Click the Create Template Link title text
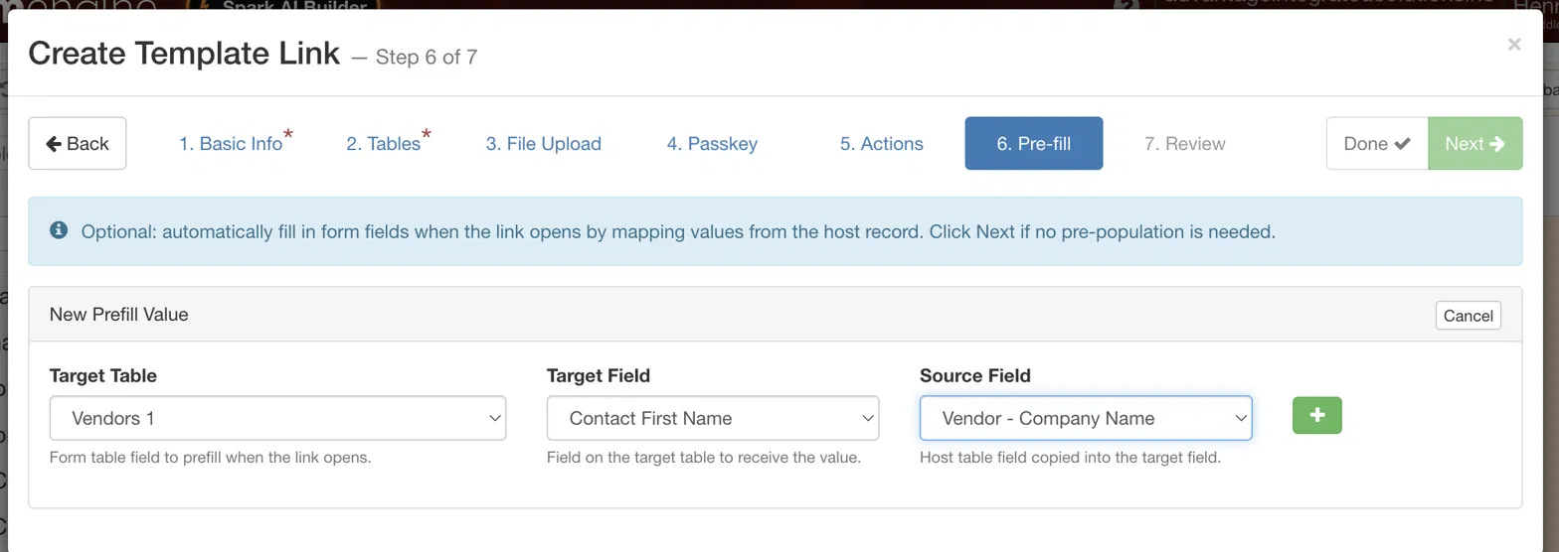1559x552 pixels. click(x=184, y=53)
